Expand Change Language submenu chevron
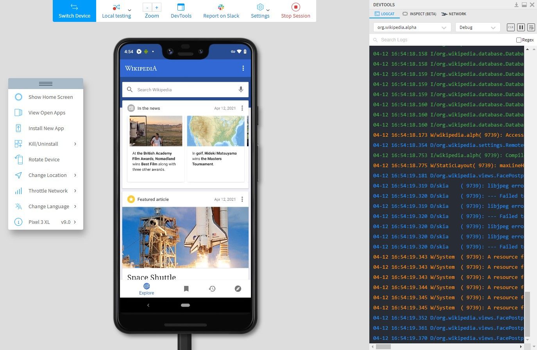The image size is (537, 350). click(x=75, y=206)
